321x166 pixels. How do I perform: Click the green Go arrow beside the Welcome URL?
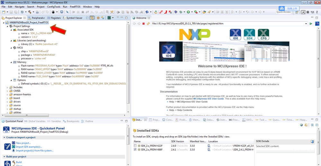(311, 24)
